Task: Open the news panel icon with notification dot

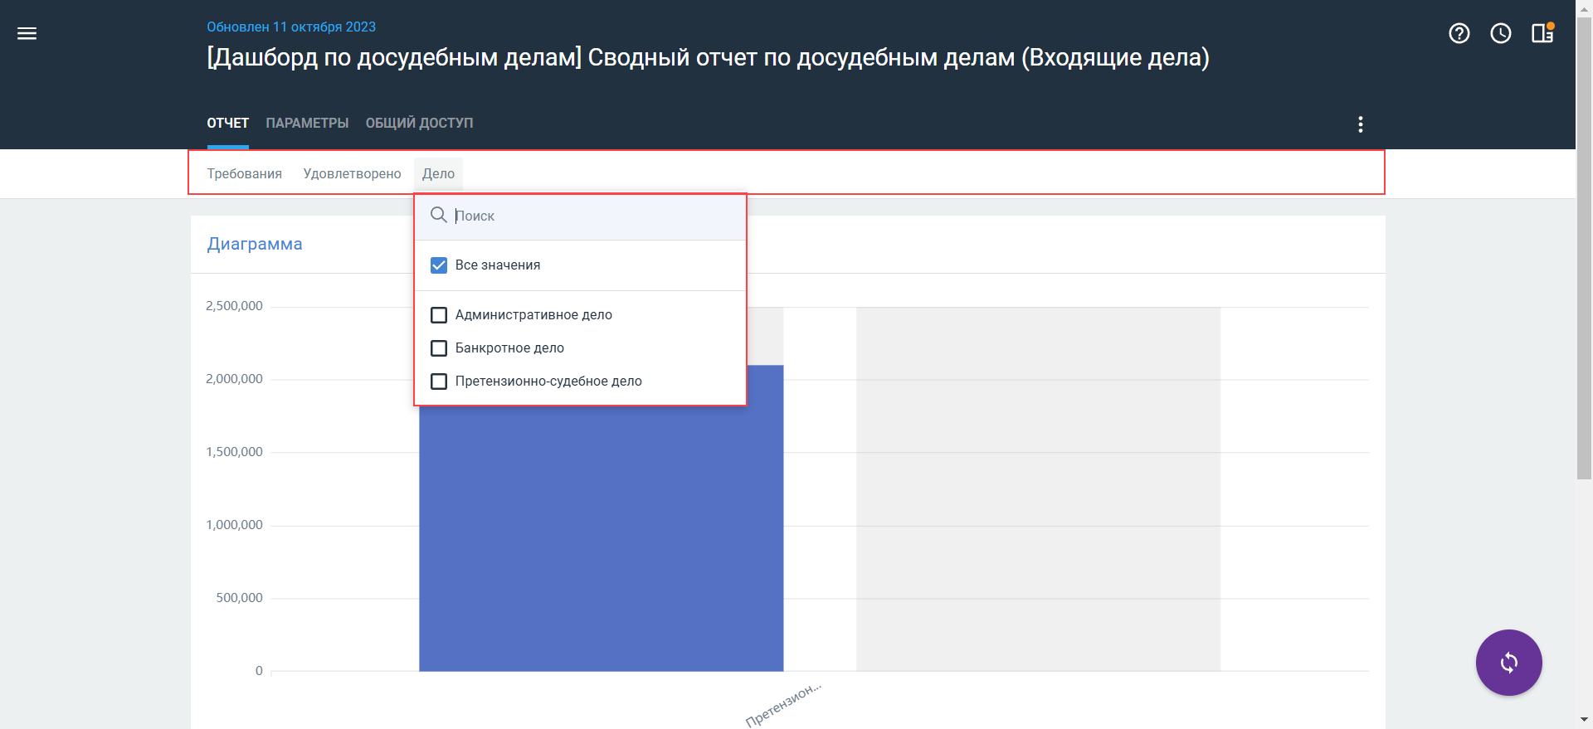Action: point(1542,32)
